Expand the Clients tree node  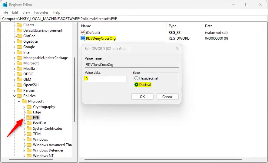(14, 25)
